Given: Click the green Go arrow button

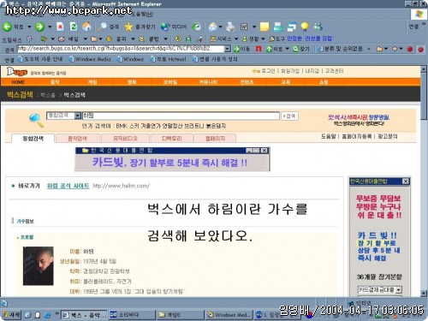Looking at the screenshot, I should [236, 49].
